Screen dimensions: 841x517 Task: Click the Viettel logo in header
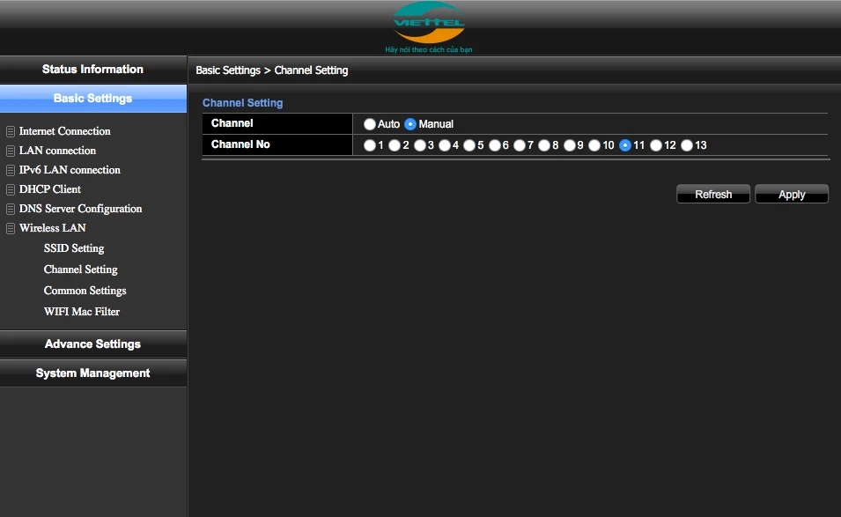pyautogui.click(x=429, y=24)
